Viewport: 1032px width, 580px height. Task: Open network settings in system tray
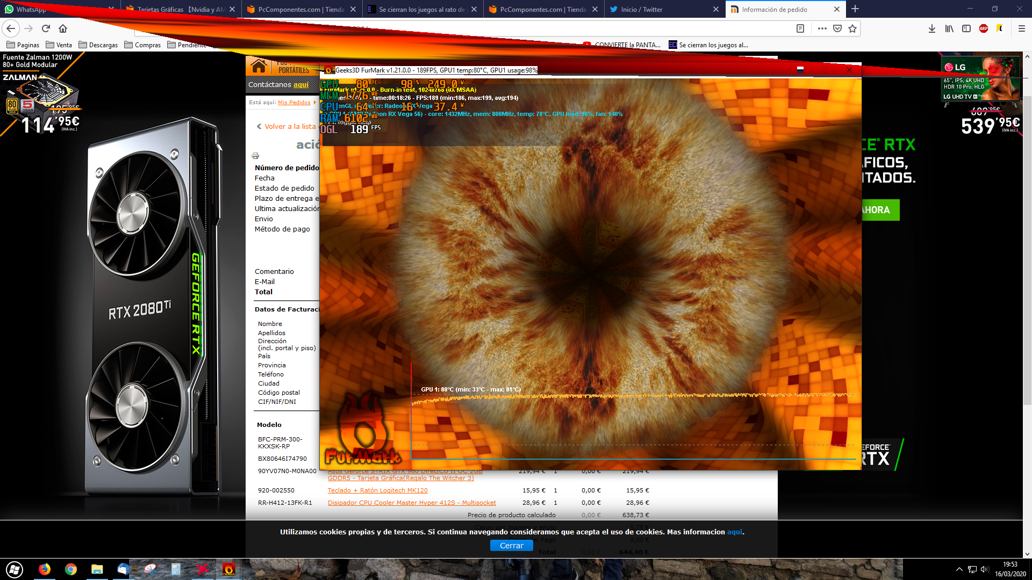[x=972, y=569]
